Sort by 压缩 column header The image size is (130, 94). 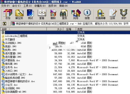pyautogui.click(x=70, y=29)
